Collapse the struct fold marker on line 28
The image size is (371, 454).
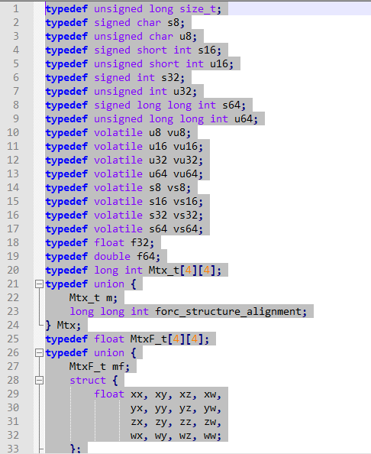tap(39, 380)
